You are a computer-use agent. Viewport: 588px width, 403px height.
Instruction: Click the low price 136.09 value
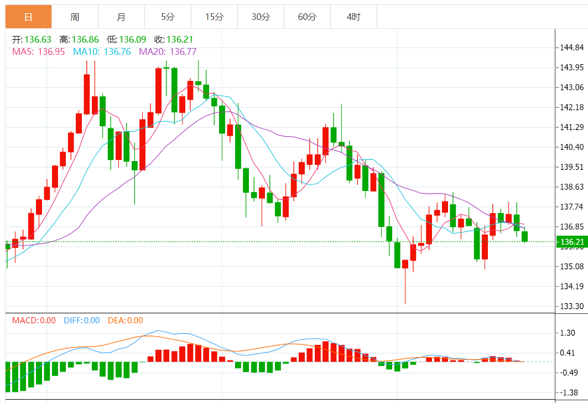[132, 39]
